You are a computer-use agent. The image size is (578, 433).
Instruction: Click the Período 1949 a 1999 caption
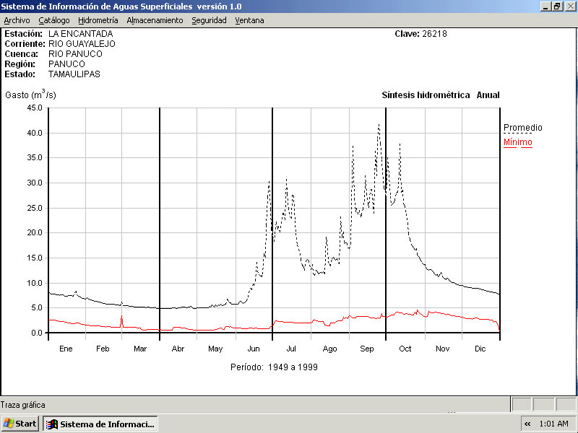coord(274,367)
